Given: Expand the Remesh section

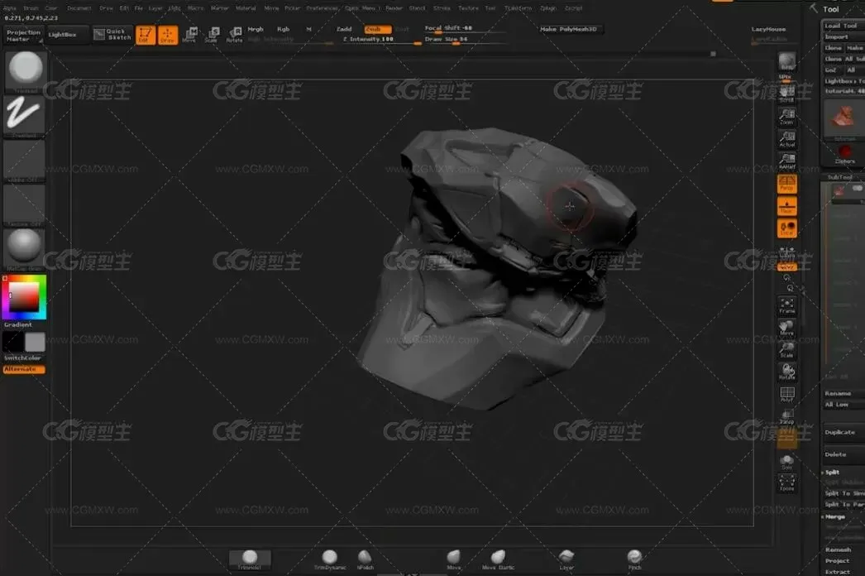Looking at the screenshot, I should pyautogui.click(x=838, y=550).
